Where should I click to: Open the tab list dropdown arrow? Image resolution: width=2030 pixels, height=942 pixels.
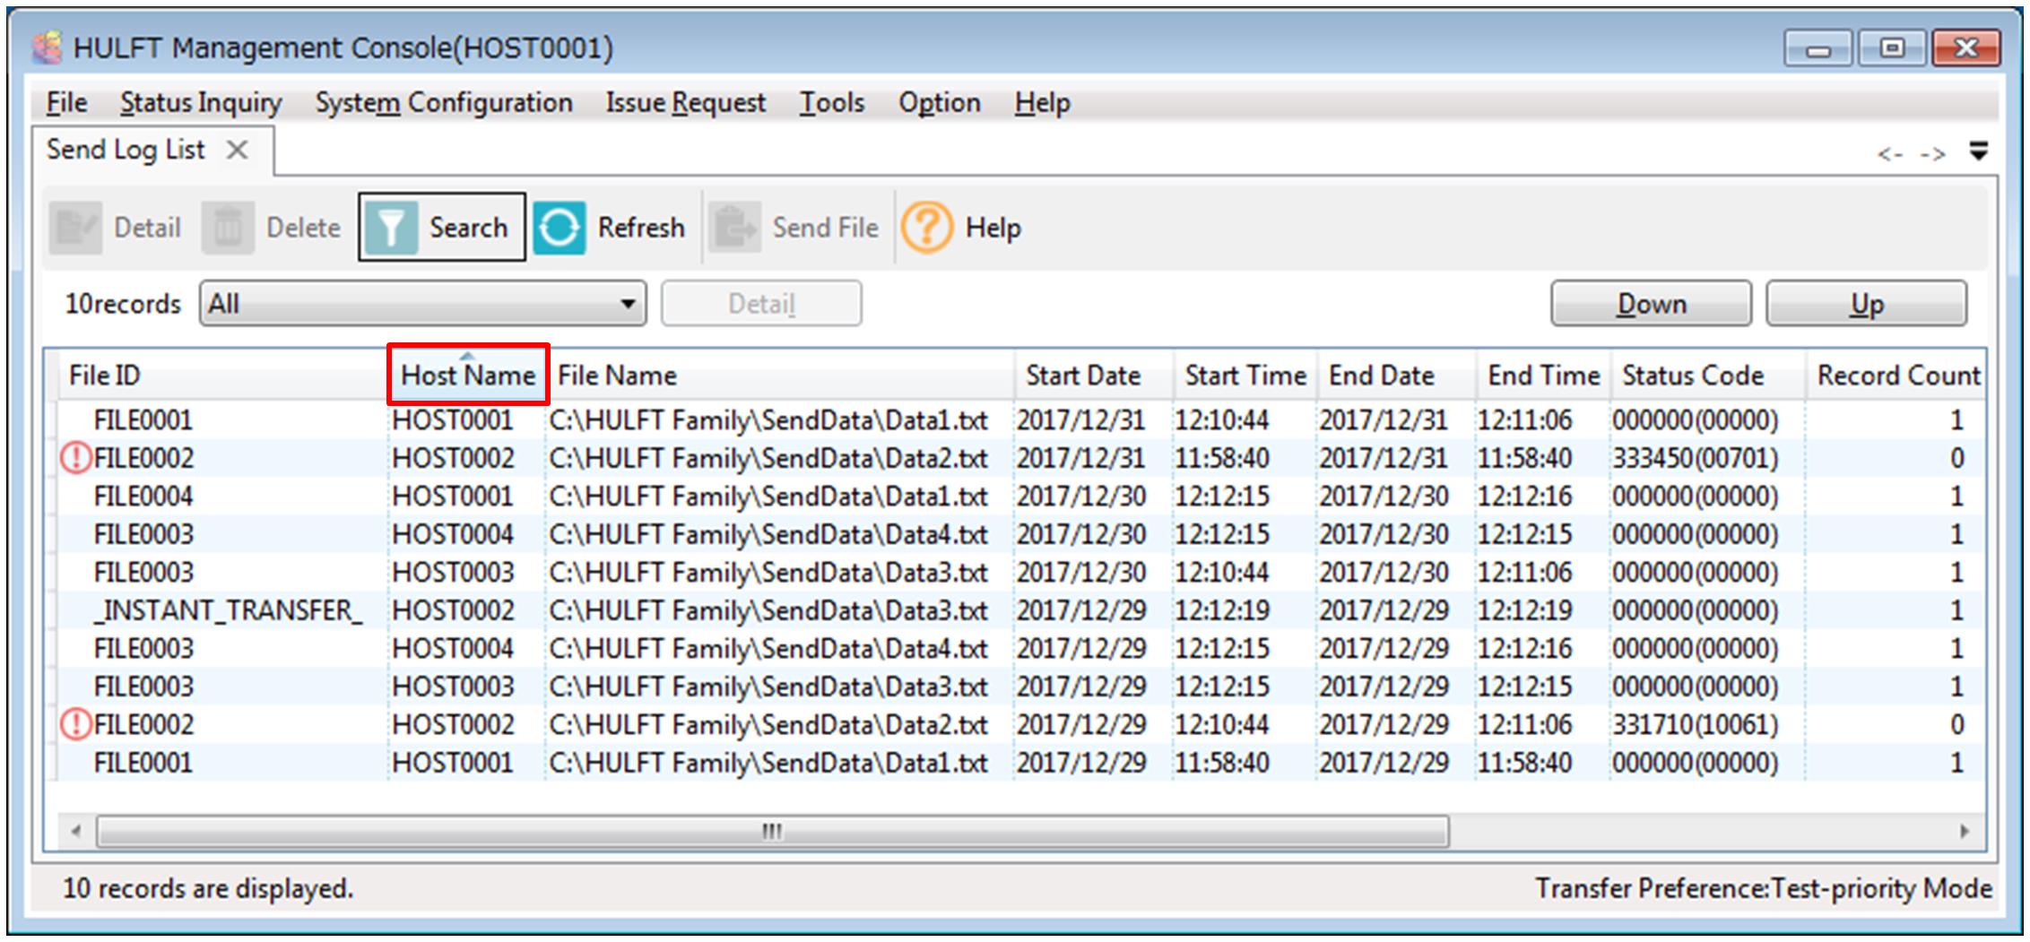point(1978,151)
